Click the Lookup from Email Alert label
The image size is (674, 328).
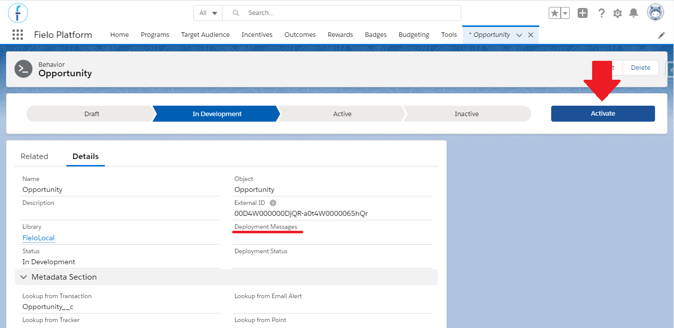268,296
